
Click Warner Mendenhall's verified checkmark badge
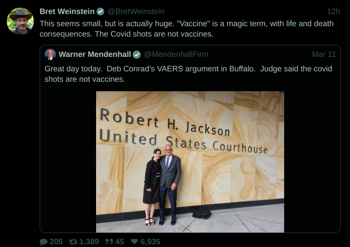(137, 55)
